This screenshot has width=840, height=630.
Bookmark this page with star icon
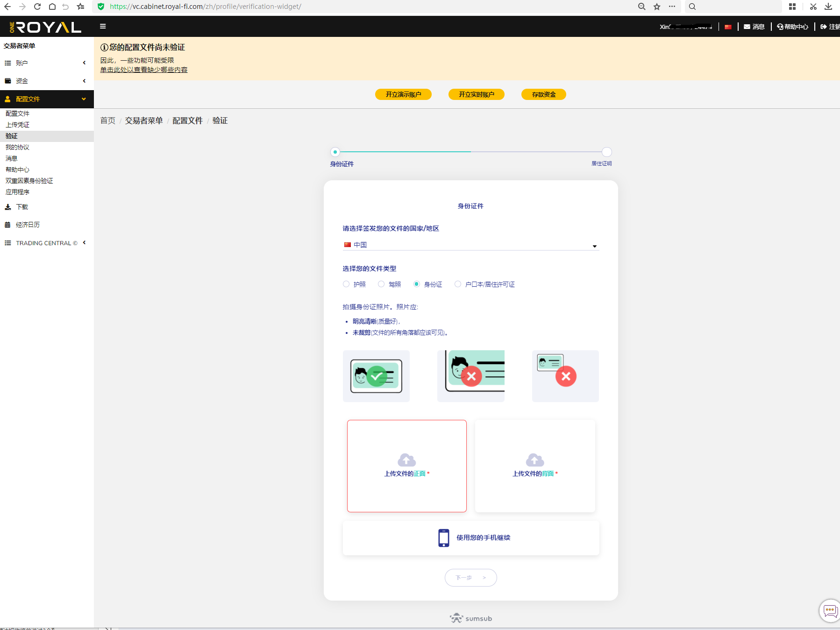point(657,7)
